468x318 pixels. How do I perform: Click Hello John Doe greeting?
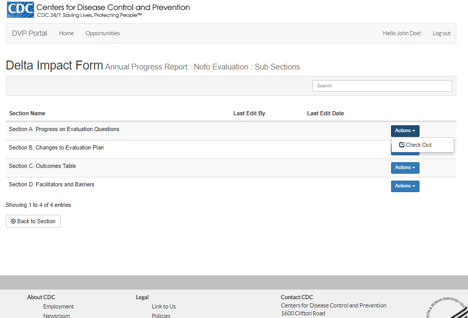[x=402, y=33]
